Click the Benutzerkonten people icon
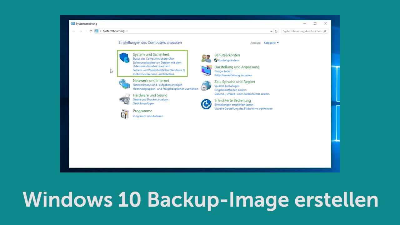The height and width of the screenshot is (225, 400). (206, 58)
